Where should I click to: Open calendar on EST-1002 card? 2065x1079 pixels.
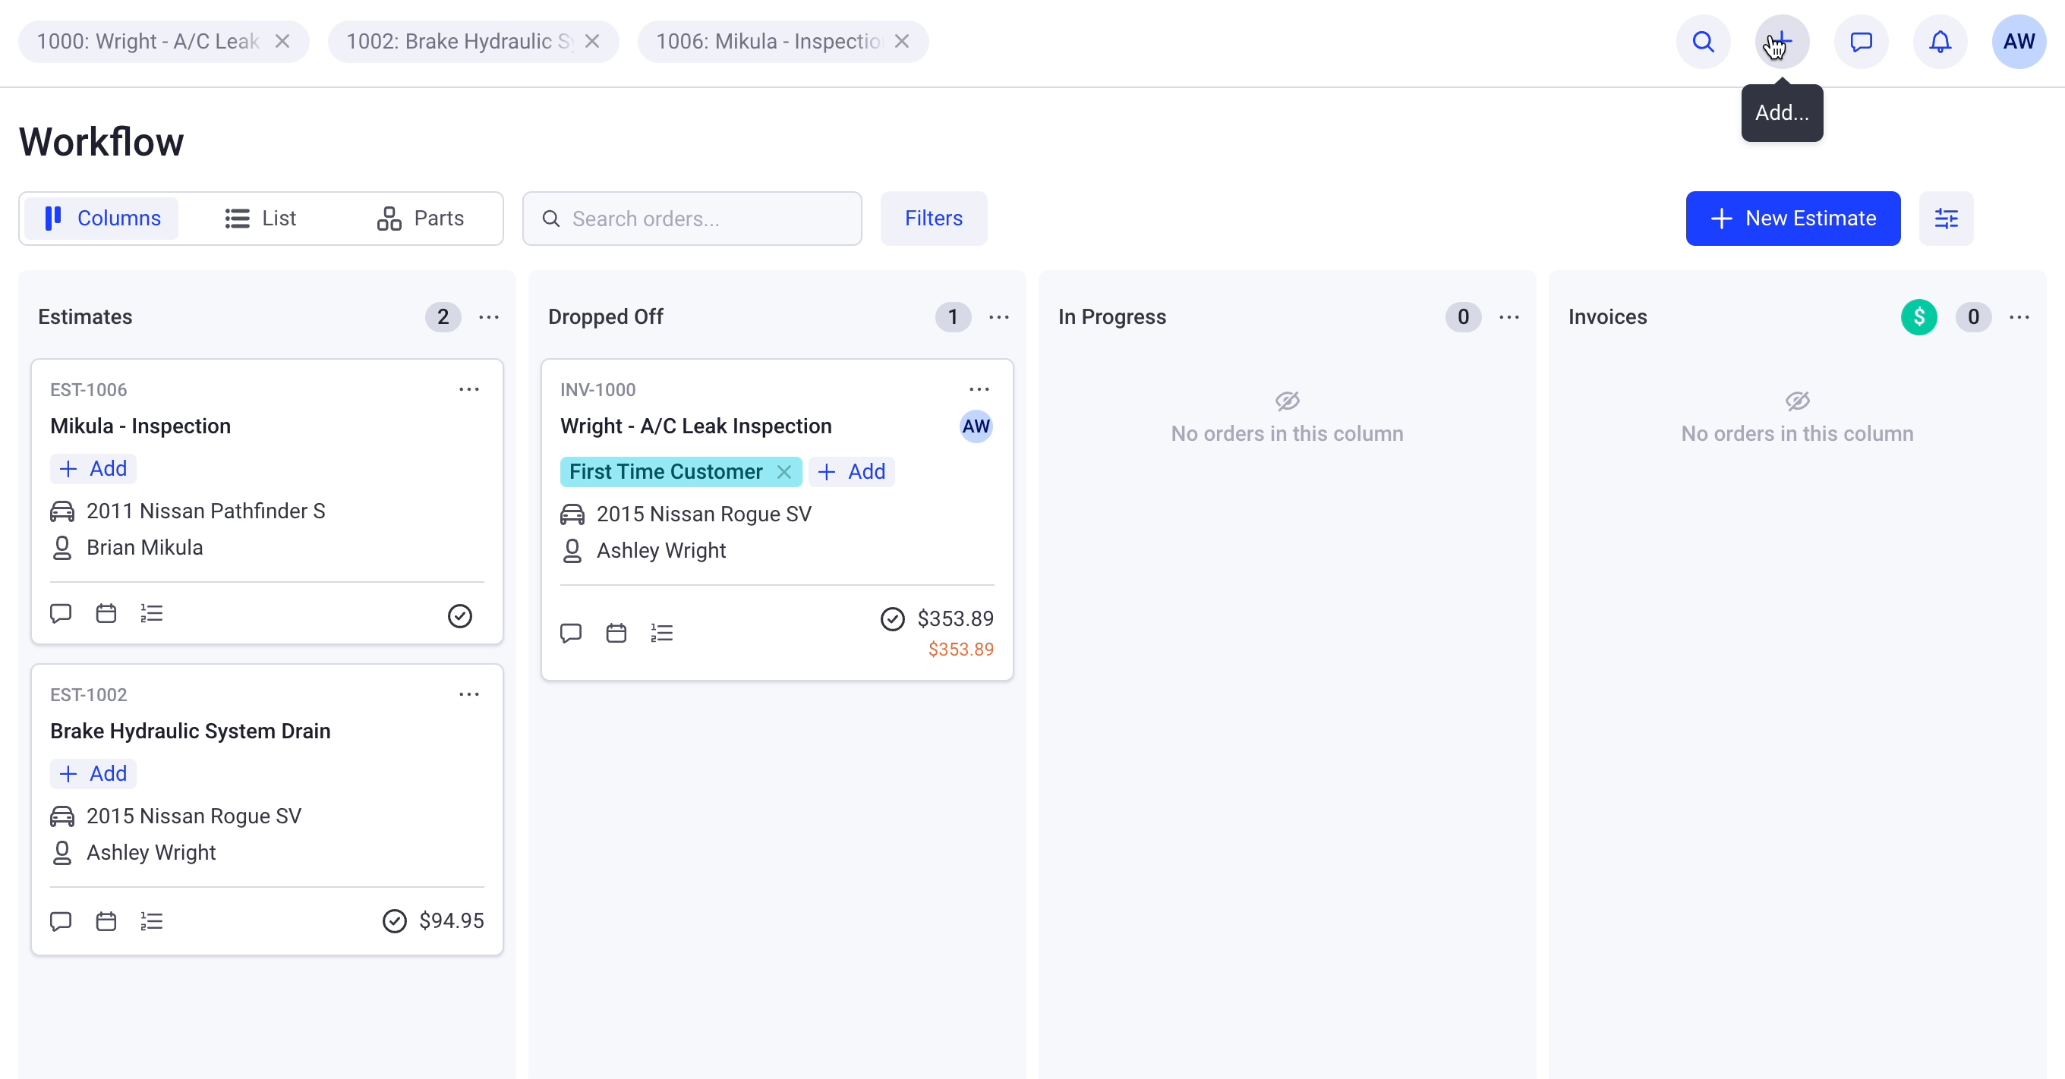click(106, 921)
